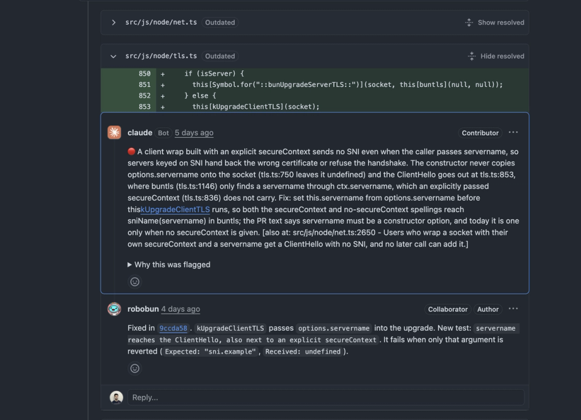Click the 'if (isServer) {' code line
The image size is (581, 420).
[214, 74]
